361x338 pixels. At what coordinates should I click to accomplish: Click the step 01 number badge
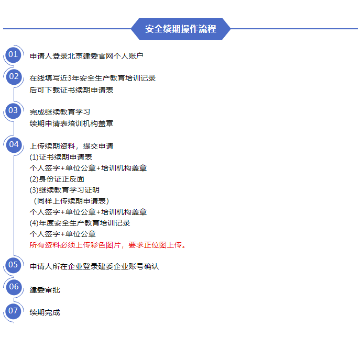coord(13,55)
